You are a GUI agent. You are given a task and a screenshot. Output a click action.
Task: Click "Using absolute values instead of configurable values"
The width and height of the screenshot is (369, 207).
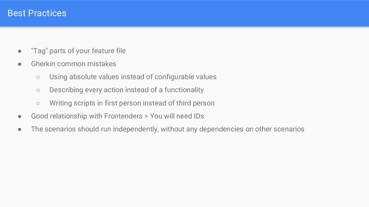point(133,77)
